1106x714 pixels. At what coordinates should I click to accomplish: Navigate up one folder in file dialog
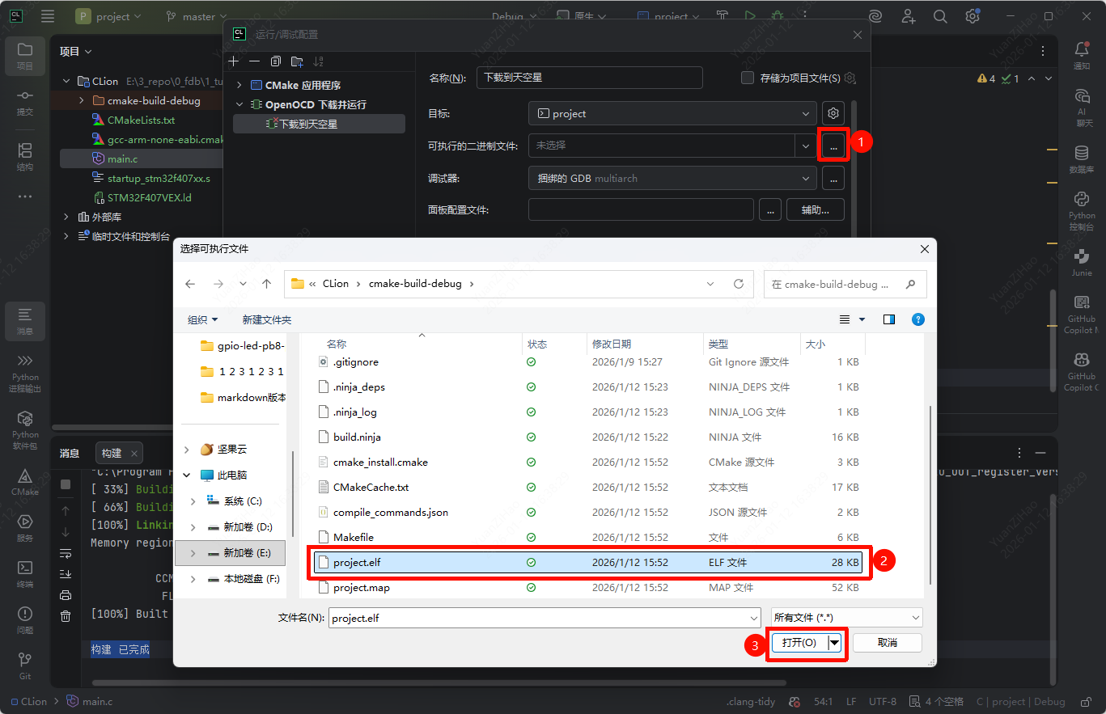(x=267, y=284)
